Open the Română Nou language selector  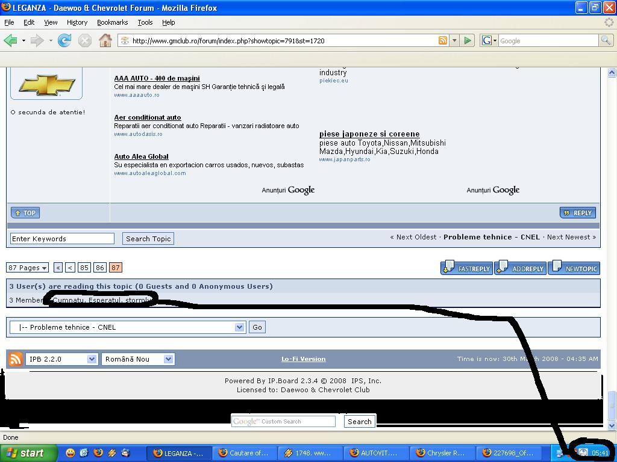click(x=138, y=359)
